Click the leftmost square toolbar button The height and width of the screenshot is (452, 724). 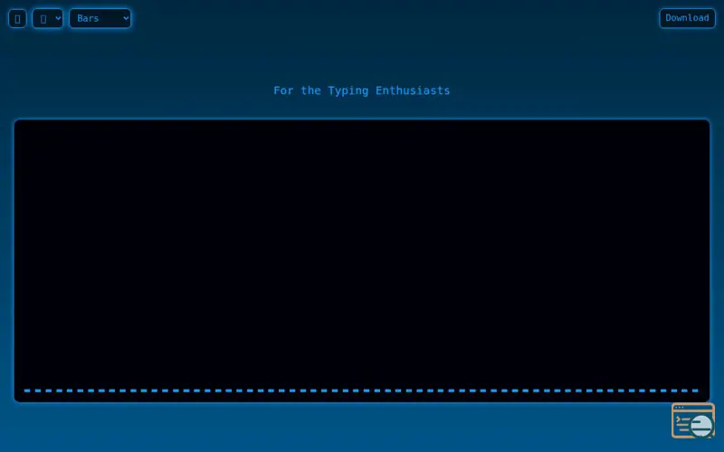(17, 18)
